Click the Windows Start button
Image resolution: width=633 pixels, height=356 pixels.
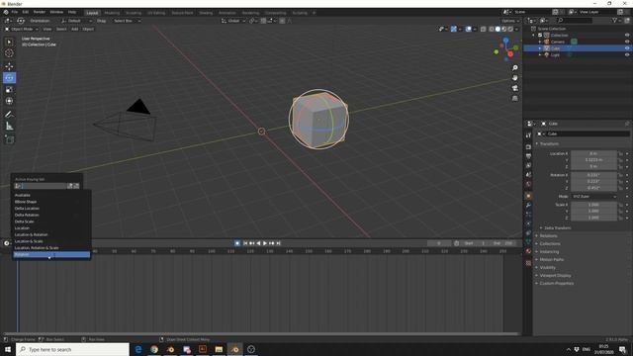pyautogui.click(x=8, y=349)
